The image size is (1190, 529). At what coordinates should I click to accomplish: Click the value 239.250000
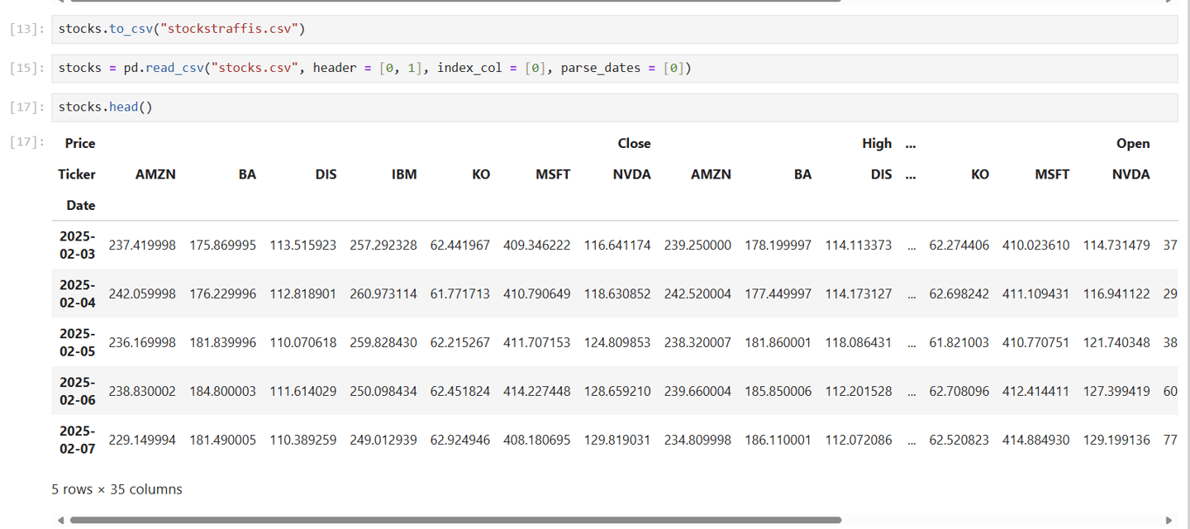pos(697,245)
